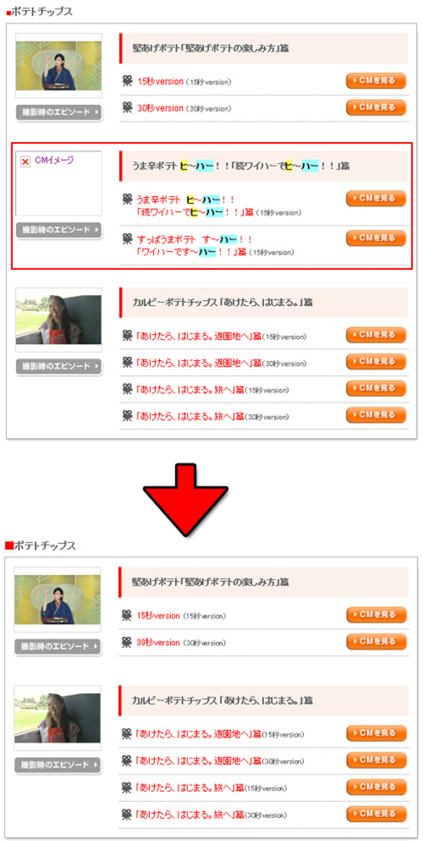Viewport: 423px width, 844px height.
Task: Click CMを見る for bottom 30秒version 堅あげポテト
Action: pos(376,642)
